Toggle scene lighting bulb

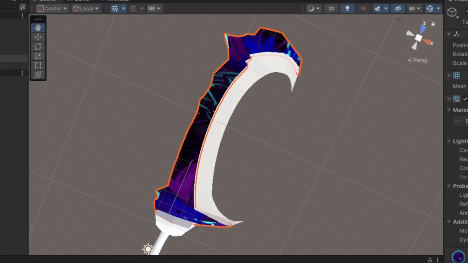(x=347, y=9)
